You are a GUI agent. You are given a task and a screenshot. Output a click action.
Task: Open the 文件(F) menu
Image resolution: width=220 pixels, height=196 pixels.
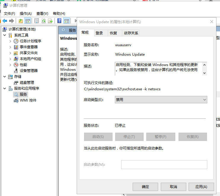tap(9, 14)
